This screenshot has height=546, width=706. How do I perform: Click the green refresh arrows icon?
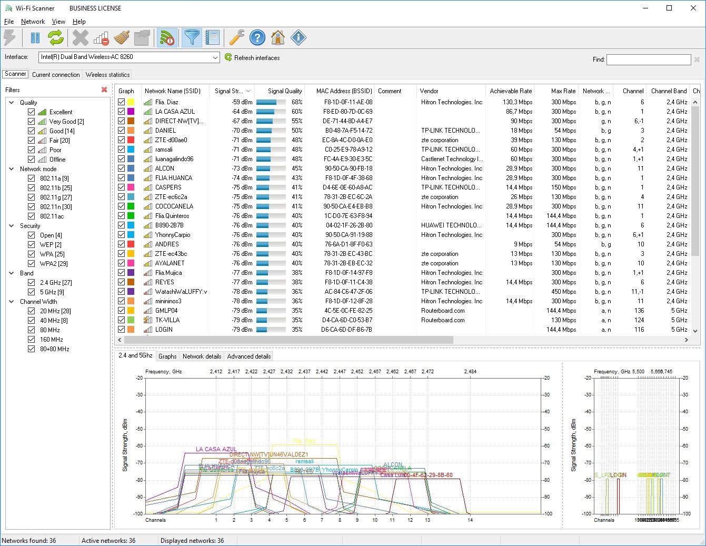pyautogui.click(x=56, y=38)
